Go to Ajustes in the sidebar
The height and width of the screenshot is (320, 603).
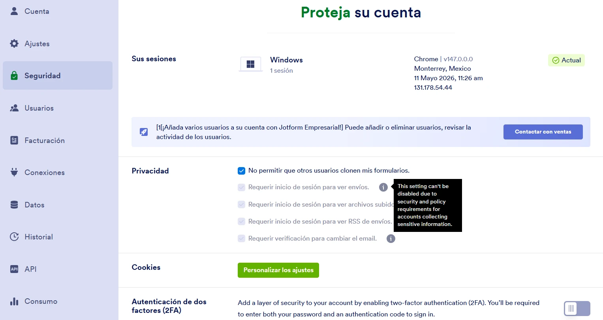(58, 43)
